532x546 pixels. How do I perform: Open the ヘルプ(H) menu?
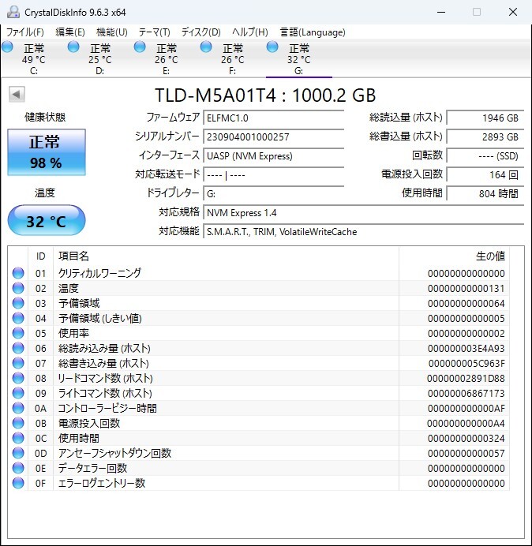(249, 32)
